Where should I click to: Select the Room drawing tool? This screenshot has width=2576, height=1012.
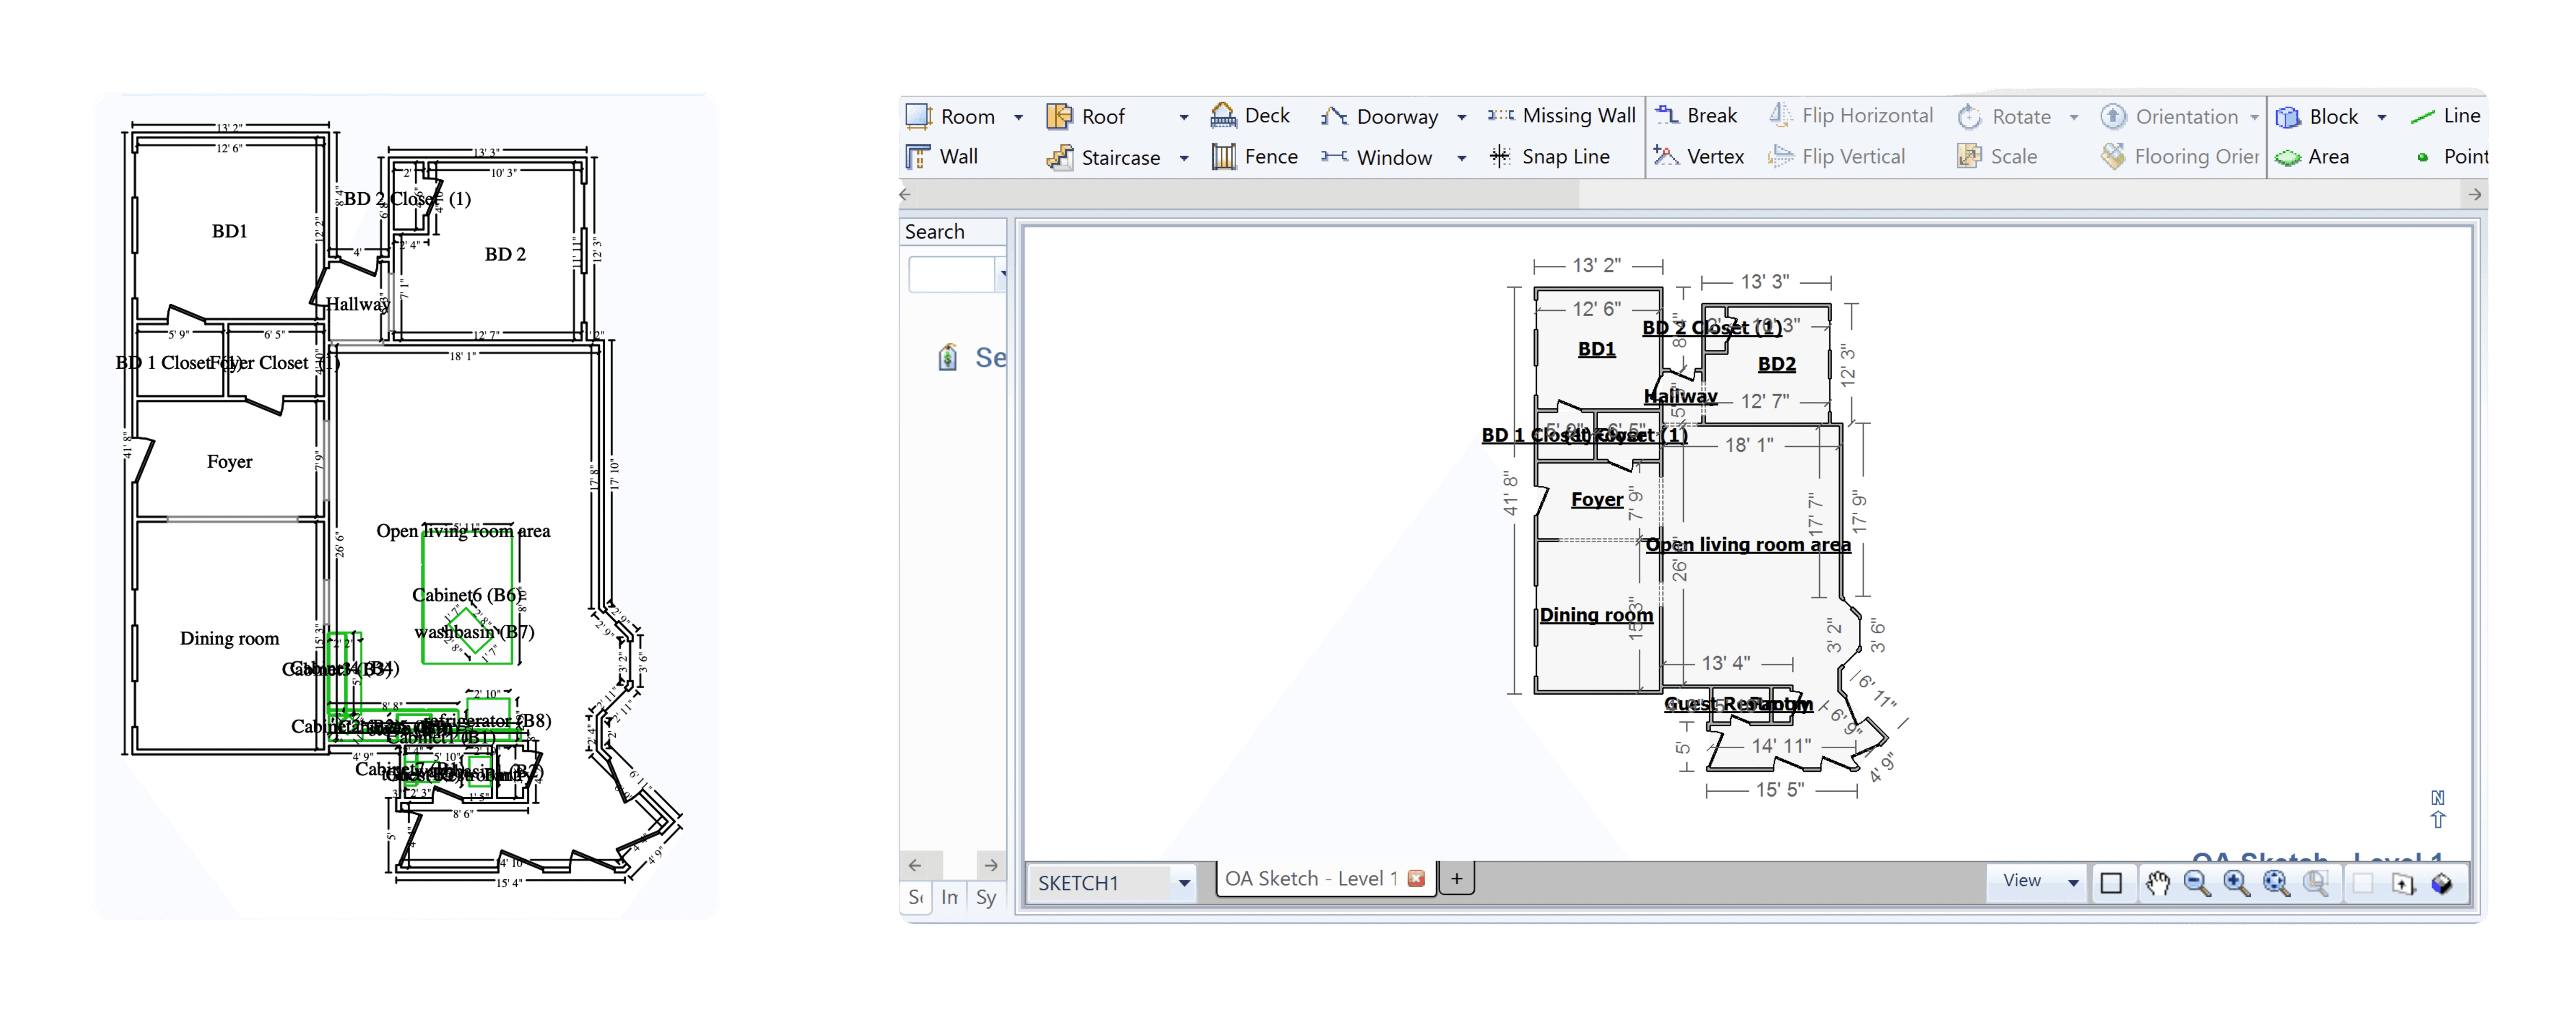tap(951, 117)
